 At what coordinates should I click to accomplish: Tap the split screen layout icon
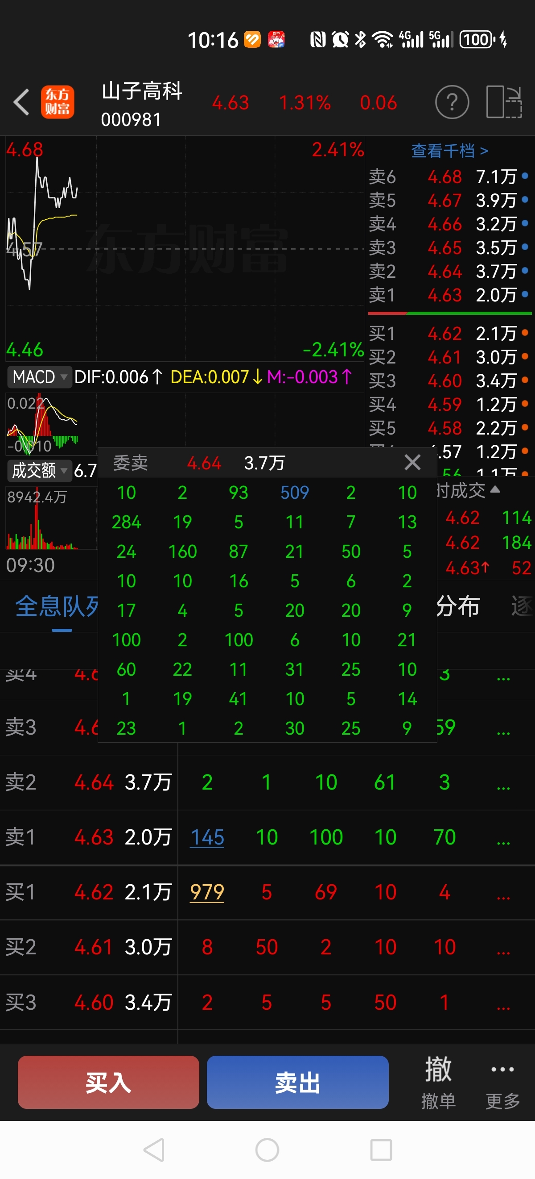click(504, 102)
